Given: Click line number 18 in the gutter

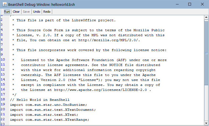Looking at the screenshot, I should [x=3, y=99].
